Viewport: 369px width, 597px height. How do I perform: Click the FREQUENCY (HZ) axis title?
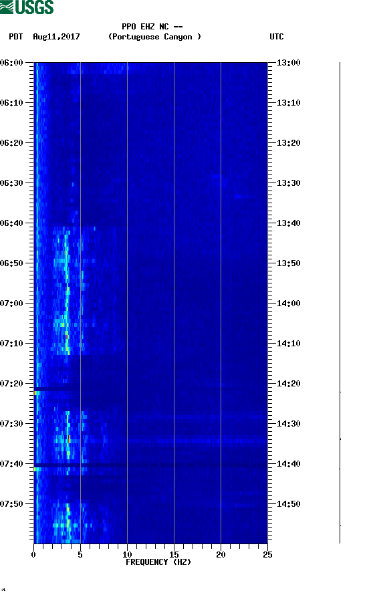click(x=158, y=562)
